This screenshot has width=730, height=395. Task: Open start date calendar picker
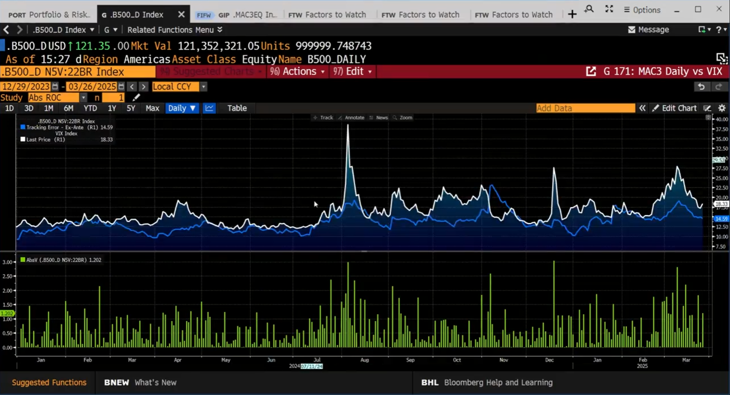pos(55,86)
